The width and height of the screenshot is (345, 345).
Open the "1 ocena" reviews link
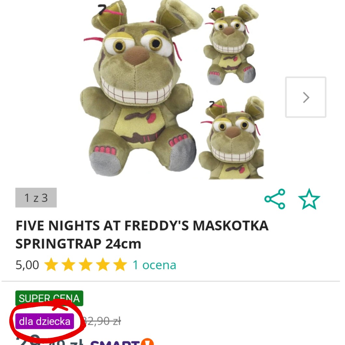154,265
